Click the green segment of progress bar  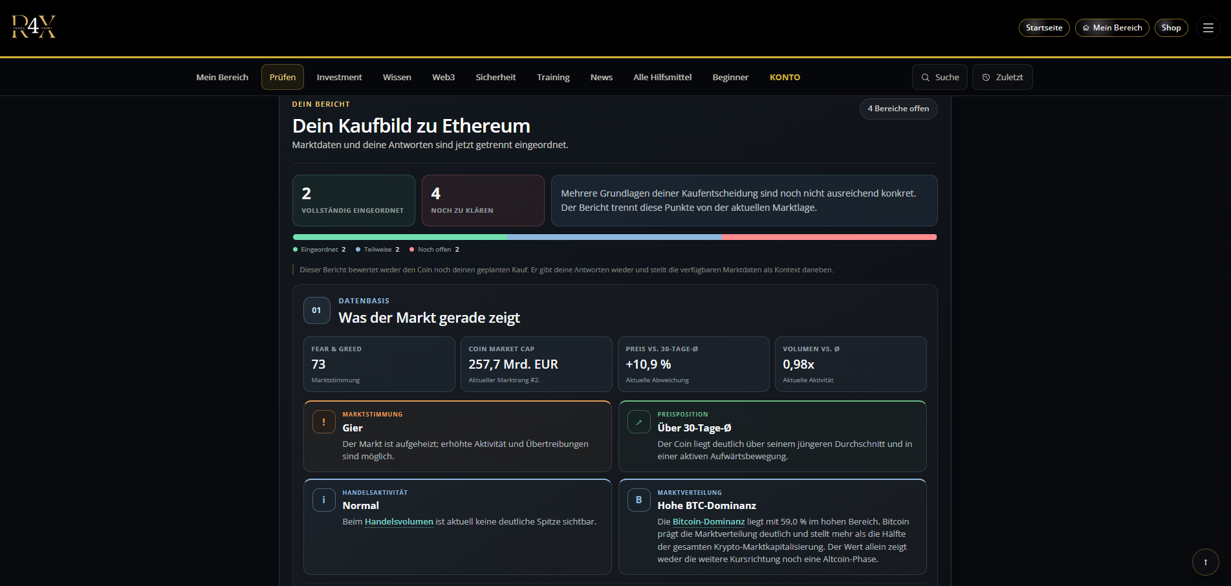[400, 237]
